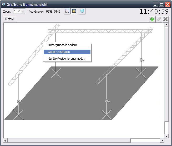Open the Zoom ratio dropdown
172x146 pixels.
pos(23,11)
